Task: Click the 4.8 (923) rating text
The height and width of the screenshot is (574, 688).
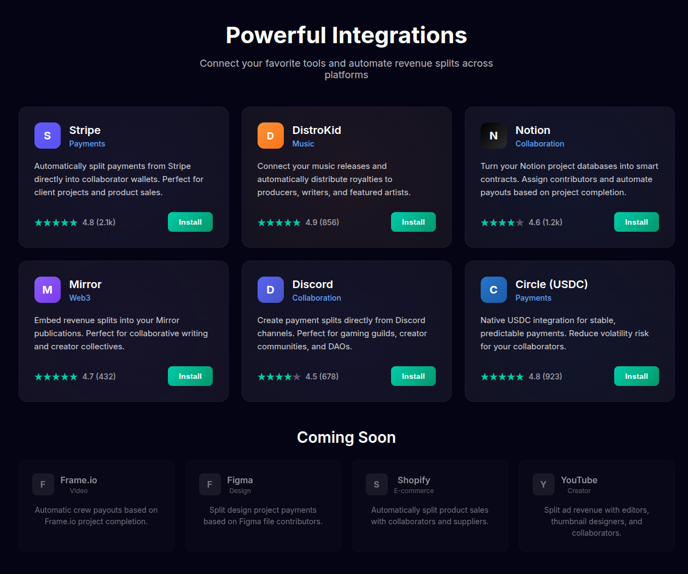Action: tap(545, 377)
